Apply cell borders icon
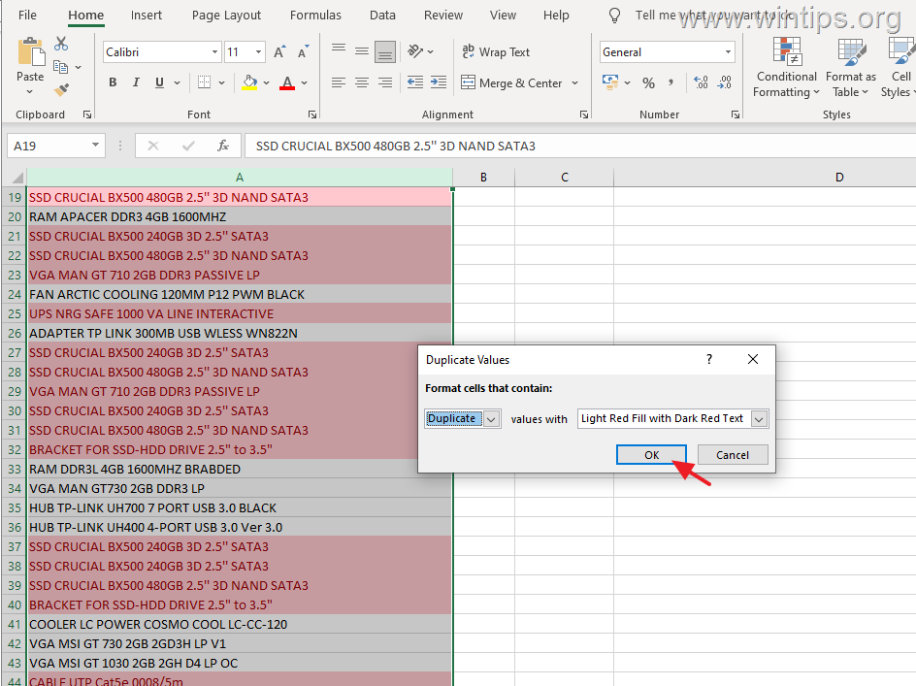The image size is (916, 686). pyautogui.click(x=204, y=82)
